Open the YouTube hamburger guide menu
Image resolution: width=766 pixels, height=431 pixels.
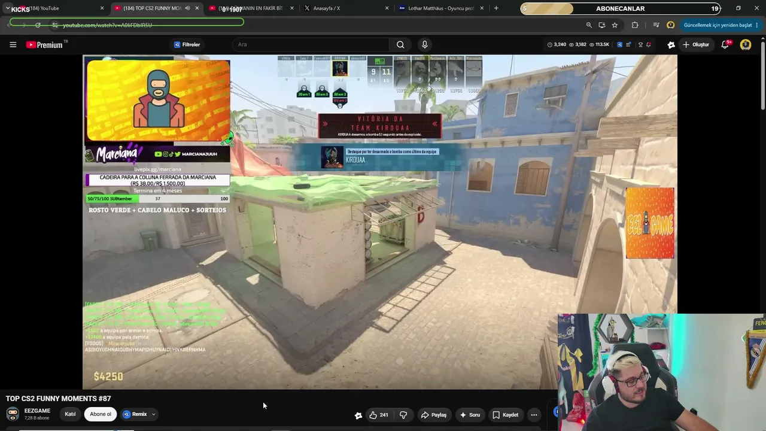[x=13, y=44]
